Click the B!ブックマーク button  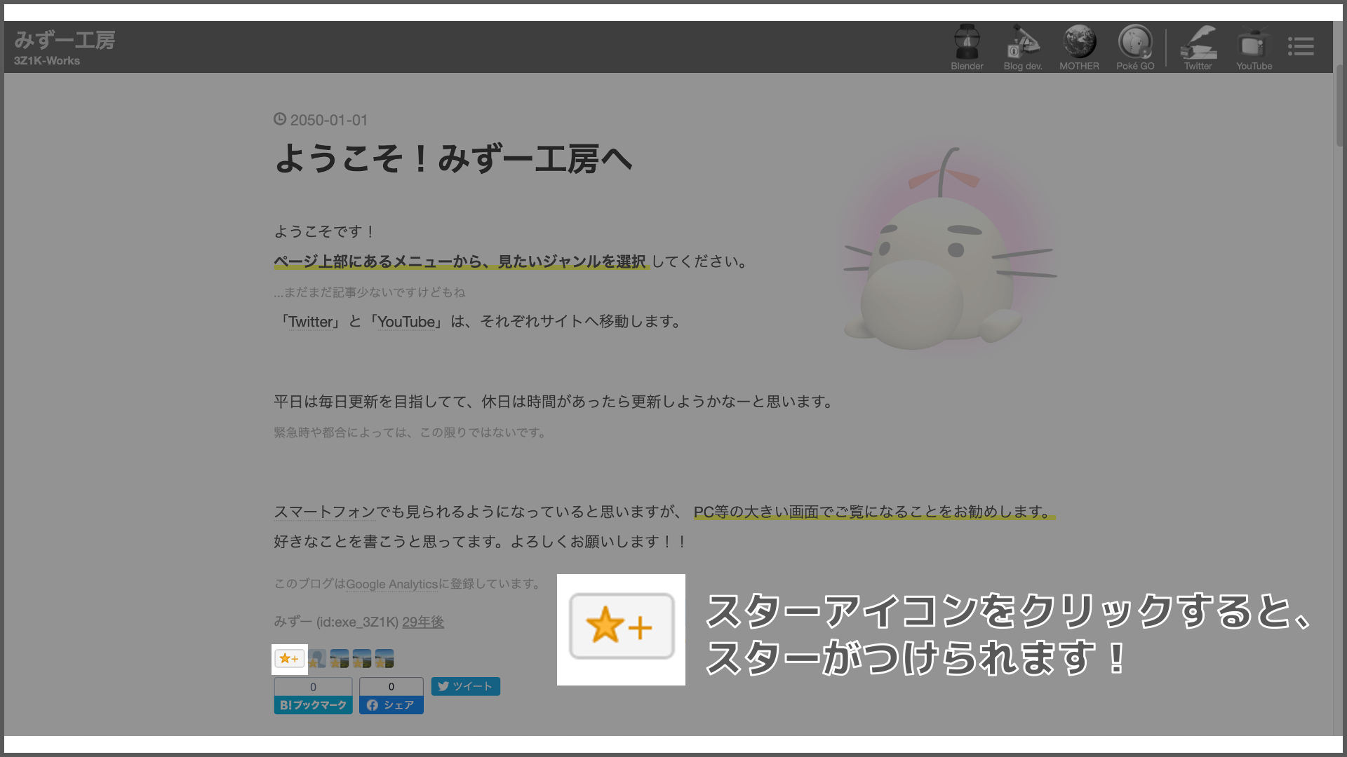tap(313, 705)
